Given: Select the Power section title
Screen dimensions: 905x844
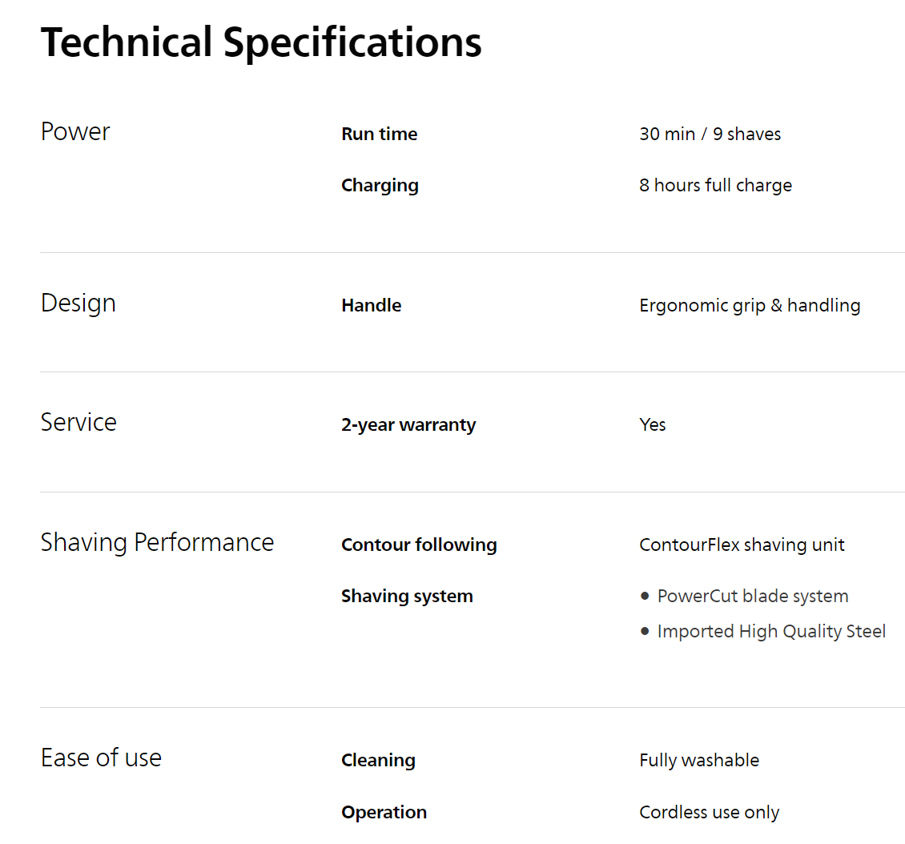Looking at the screenshot, I should [75, 132].
